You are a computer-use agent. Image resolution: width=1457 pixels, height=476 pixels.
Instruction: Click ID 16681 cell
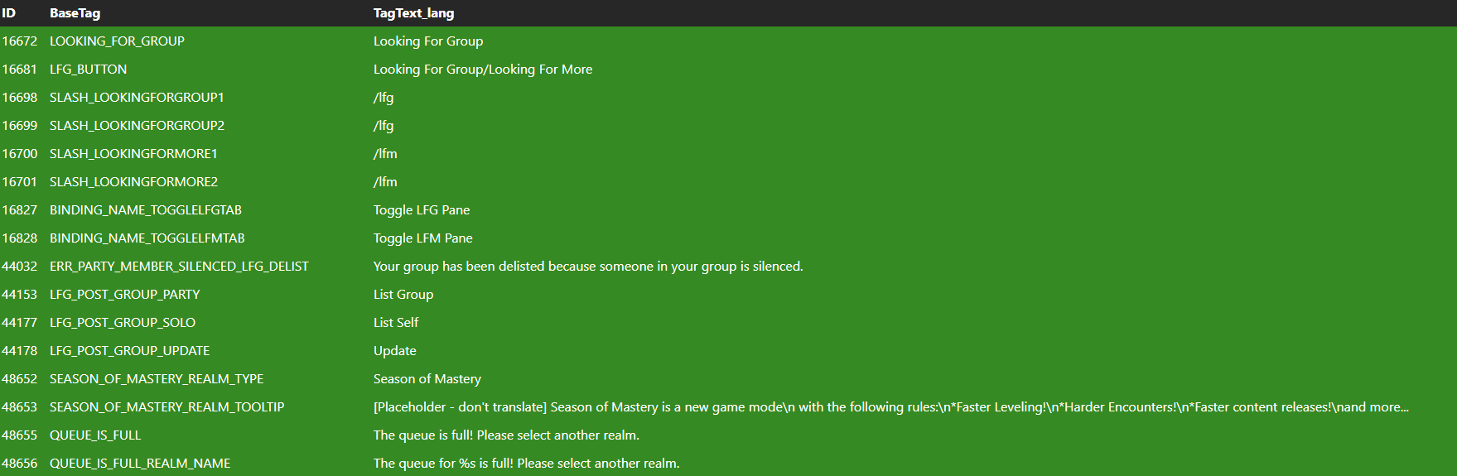[20, 70]
